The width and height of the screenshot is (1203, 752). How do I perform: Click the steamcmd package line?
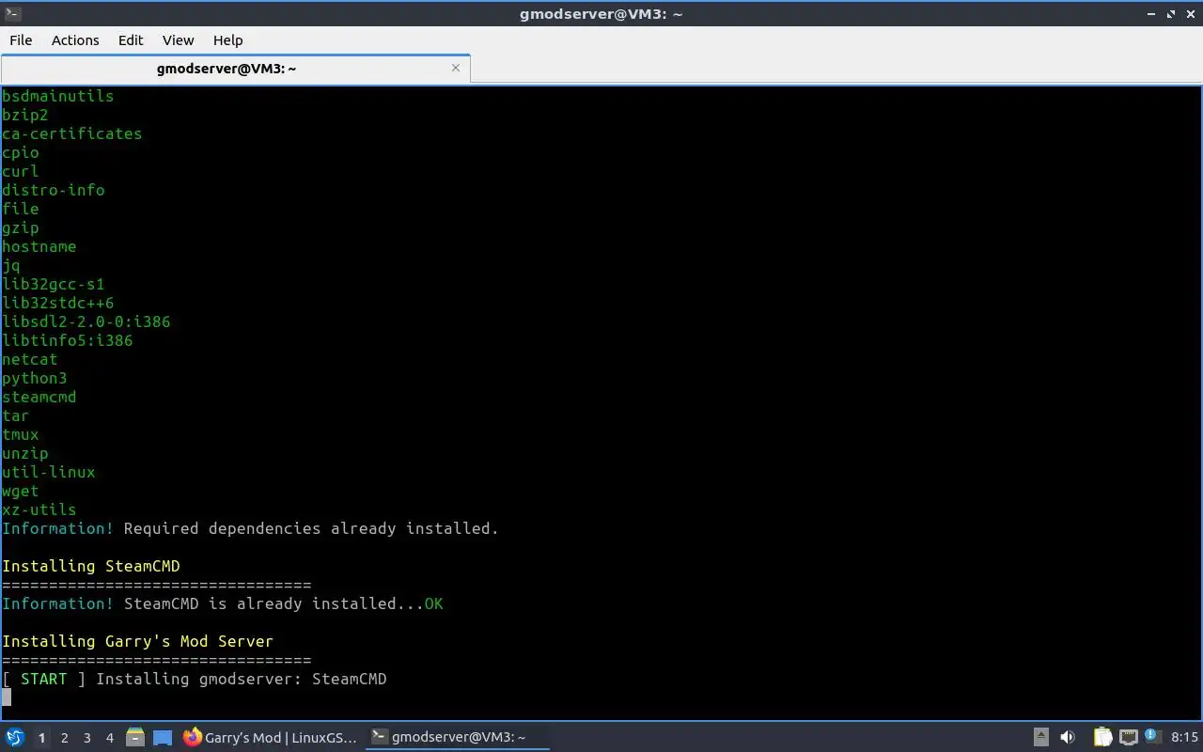(39, 397)
